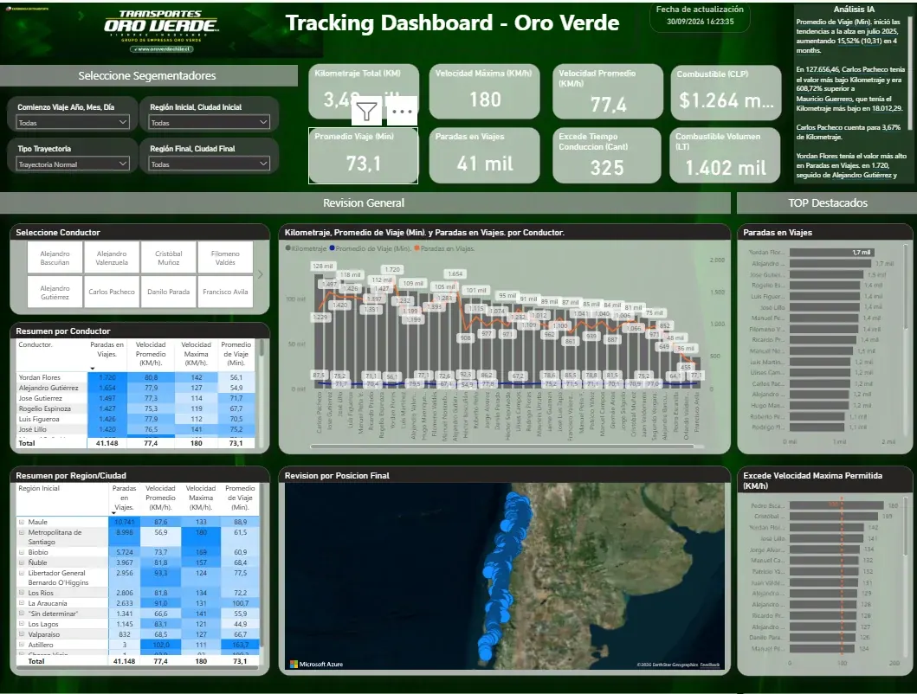Click the Velocidad Promedio (KM/h) card

pos(608,92)
